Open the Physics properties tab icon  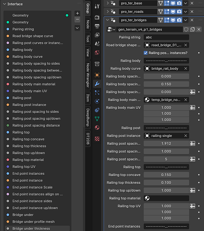tap(97, 101)
